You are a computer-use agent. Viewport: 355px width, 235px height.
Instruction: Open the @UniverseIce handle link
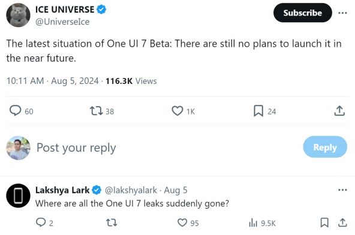(62, 22)
